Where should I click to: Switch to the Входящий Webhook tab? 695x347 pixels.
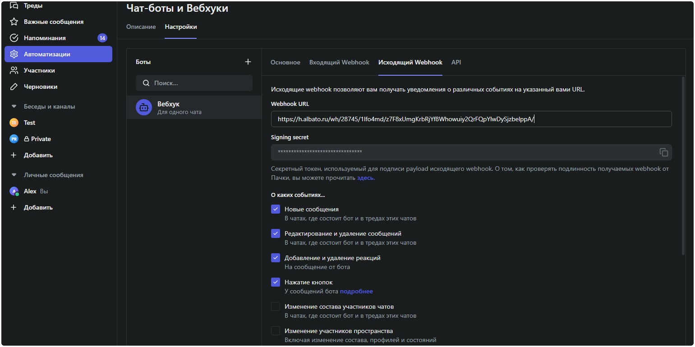(339, 62)
